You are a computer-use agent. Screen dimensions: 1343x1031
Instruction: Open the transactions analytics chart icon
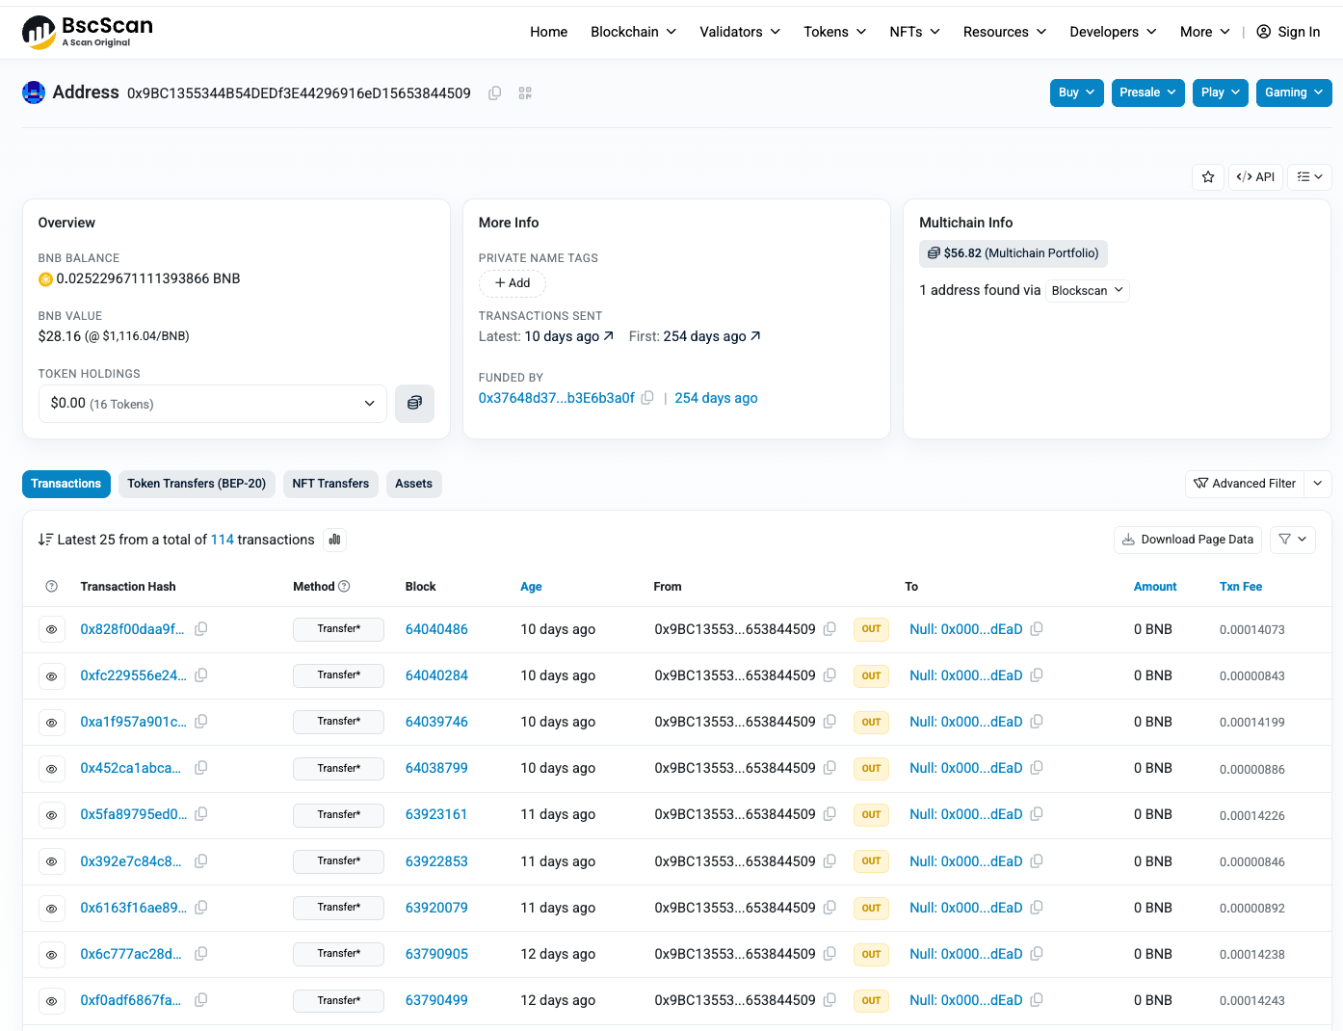coord(334,540)
